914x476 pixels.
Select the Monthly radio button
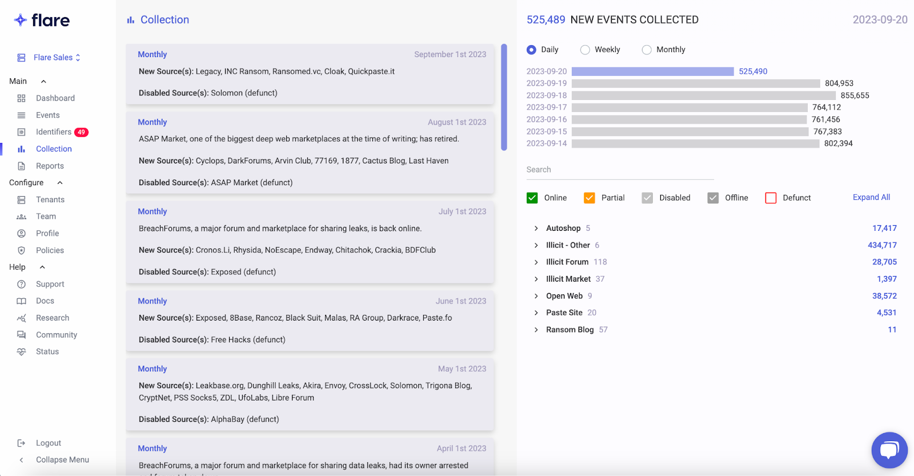click(x=647, y=50)
